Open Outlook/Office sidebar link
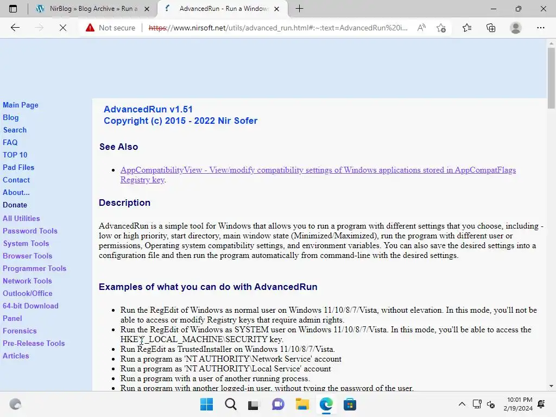Image resolution: width=556 pixels, height=417 pixels. (x=28, y=293)
